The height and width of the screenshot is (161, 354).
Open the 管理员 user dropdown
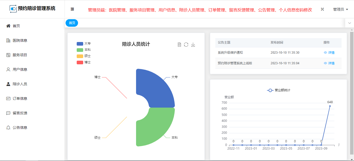[x=340, y=9]
